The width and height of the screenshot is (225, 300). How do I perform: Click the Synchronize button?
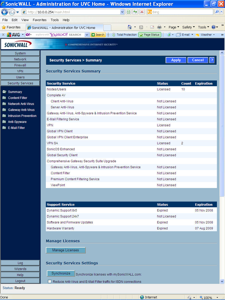tap(61, 273)
